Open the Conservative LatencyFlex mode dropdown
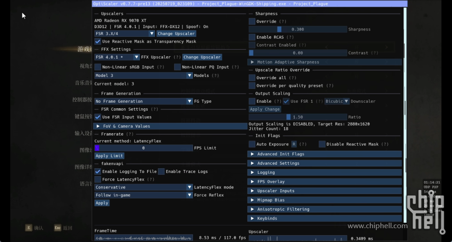This screenshot has width=452, height=242. click(143, 187)
